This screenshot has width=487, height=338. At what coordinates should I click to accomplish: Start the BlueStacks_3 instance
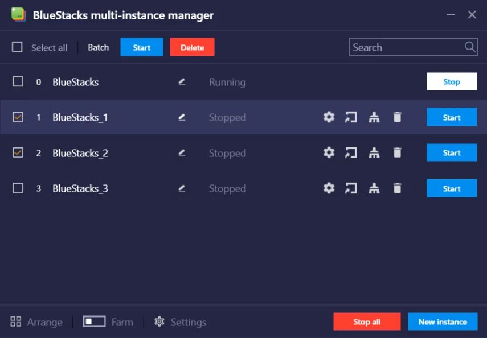point(452,188)
